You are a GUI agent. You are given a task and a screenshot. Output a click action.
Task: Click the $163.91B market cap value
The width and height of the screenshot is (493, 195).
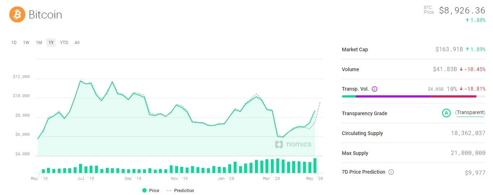pos(449,49)
